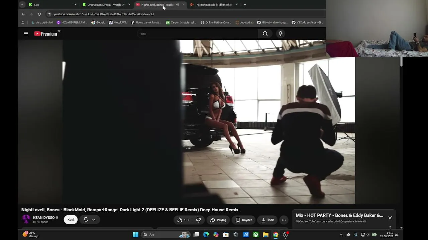Start voice search with the microphone icon
The image size is (428, 240).
coord(281,34)
